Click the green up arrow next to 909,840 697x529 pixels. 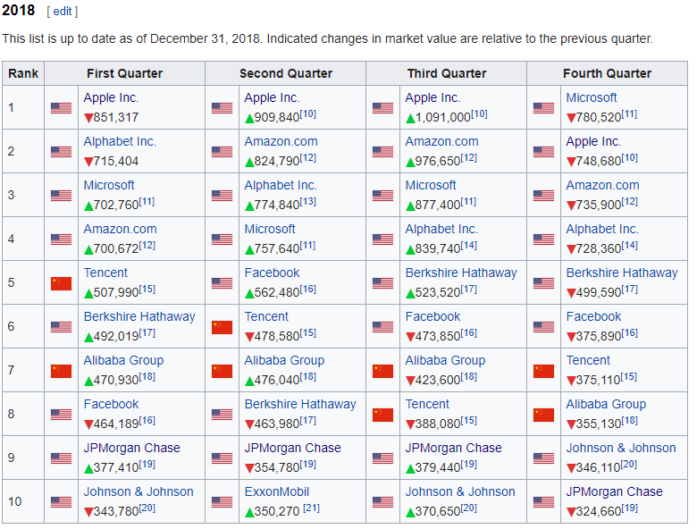click(x=249, y=118)
